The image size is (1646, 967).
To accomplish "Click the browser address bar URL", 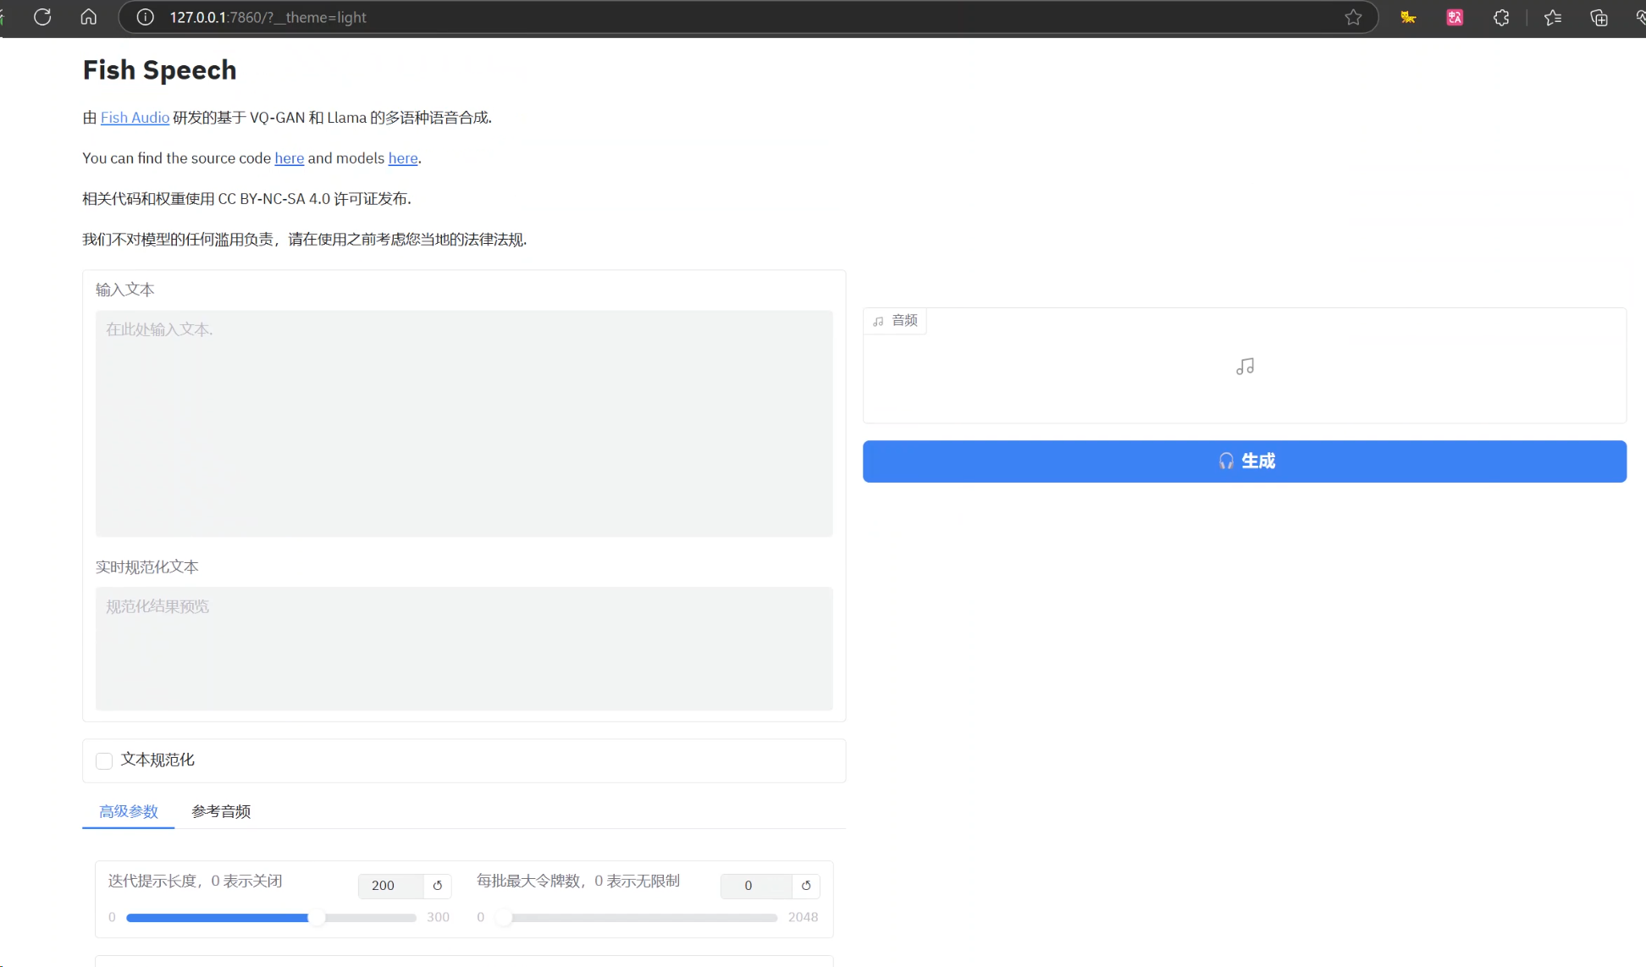I will pyautogui.click(x=268, y=17).
